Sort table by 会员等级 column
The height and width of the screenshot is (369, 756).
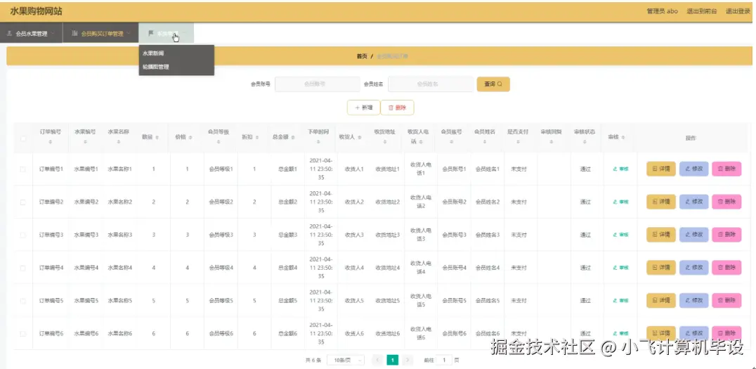tap(219, 142)
